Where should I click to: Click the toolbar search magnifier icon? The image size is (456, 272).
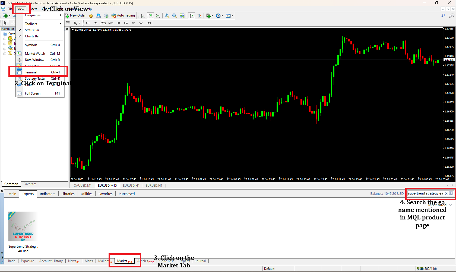(443, 16)
